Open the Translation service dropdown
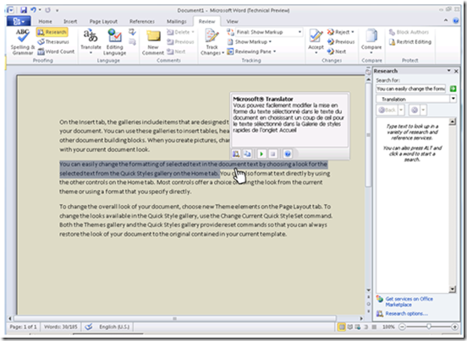Screen dimensions: 467x341 pos(453,99)
